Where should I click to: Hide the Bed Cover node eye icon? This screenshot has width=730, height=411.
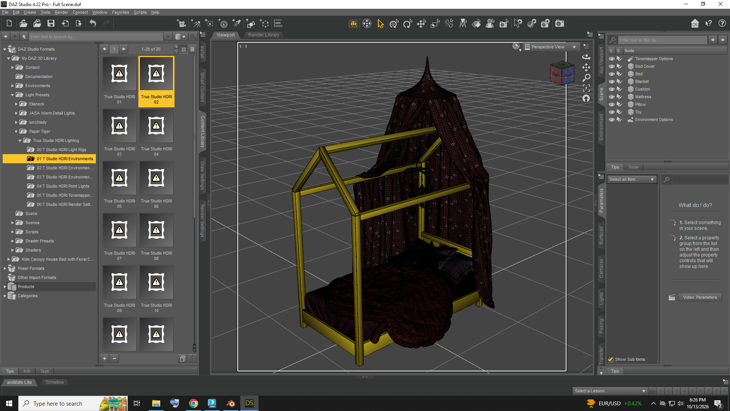(x=611, y=66)
